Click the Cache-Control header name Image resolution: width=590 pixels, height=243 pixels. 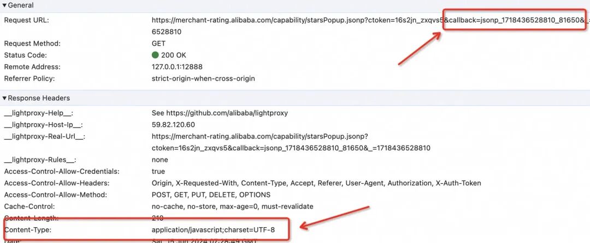[x=29, y=206]
